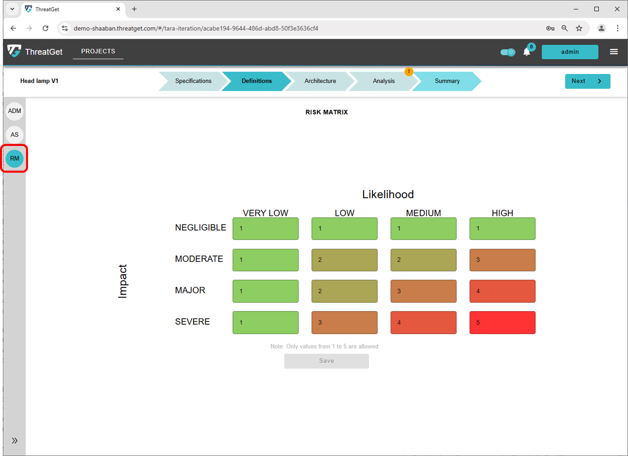Open the browser profile icon

tap(601, 28)
